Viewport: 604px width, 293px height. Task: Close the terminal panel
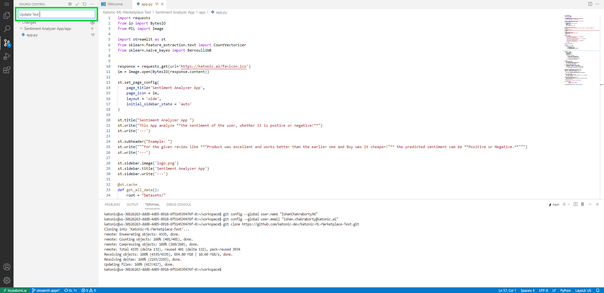point(597,204)
